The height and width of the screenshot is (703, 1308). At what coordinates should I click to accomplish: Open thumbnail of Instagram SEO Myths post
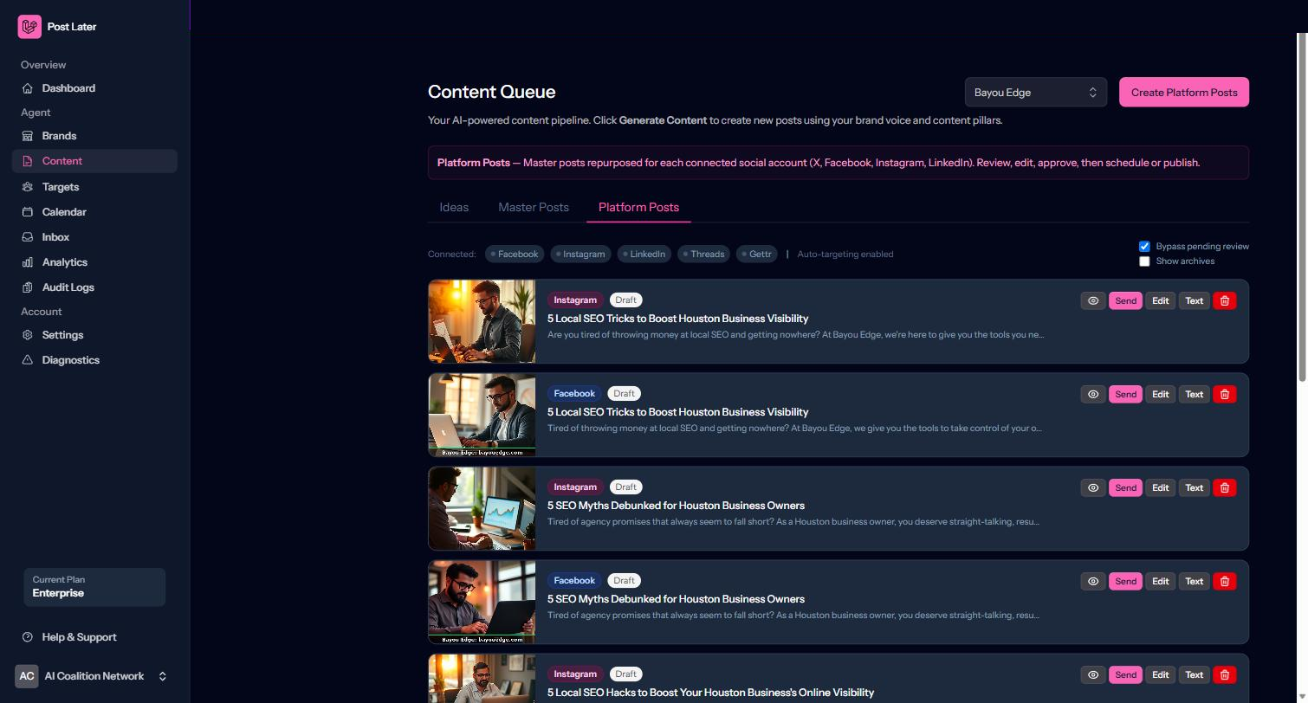click(x=482, y=508)
